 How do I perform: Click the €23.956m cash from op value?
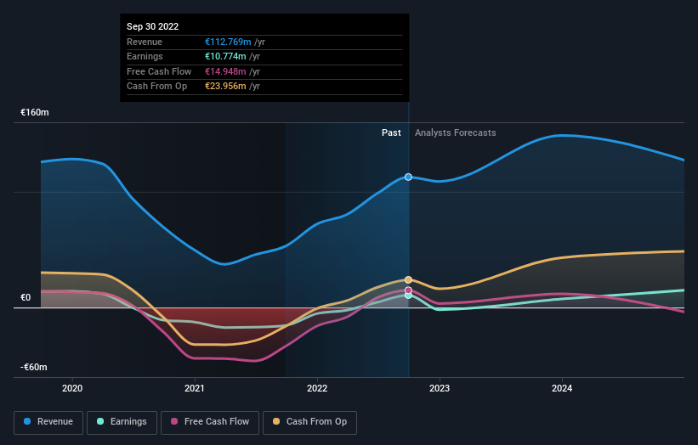pyautogui.click(x=225, y=87)
